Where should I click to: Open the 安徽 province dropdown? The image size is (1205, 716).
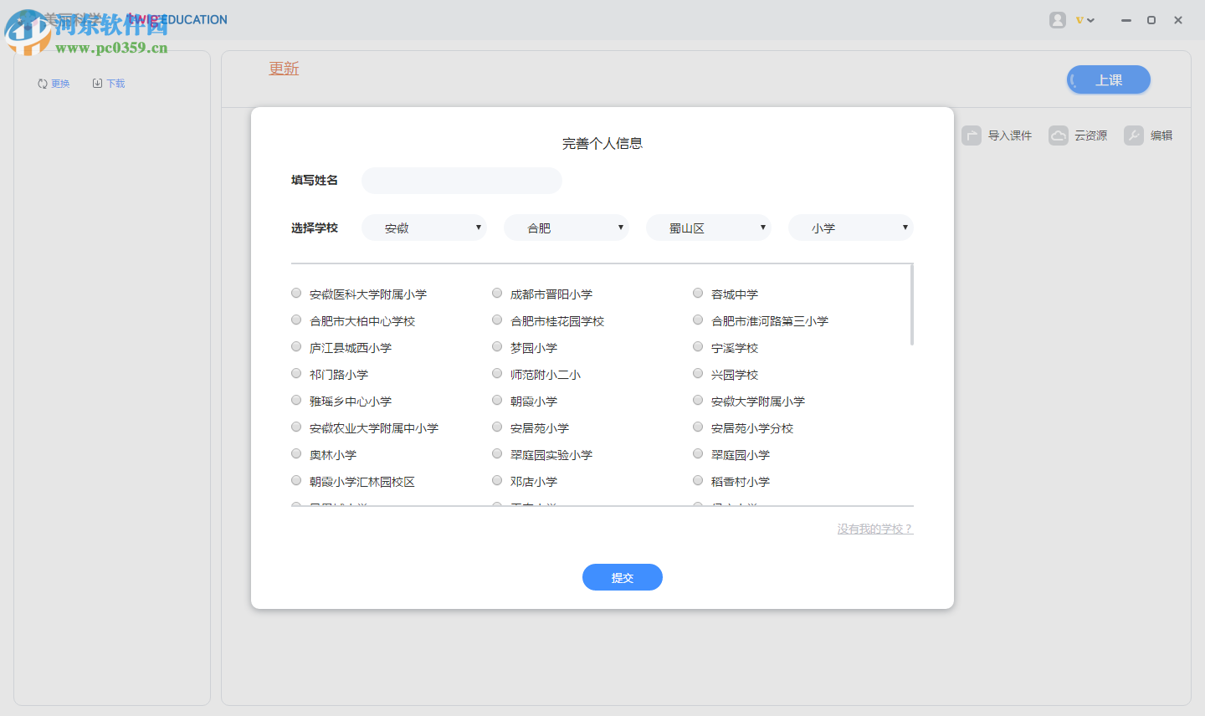[423, 227]
